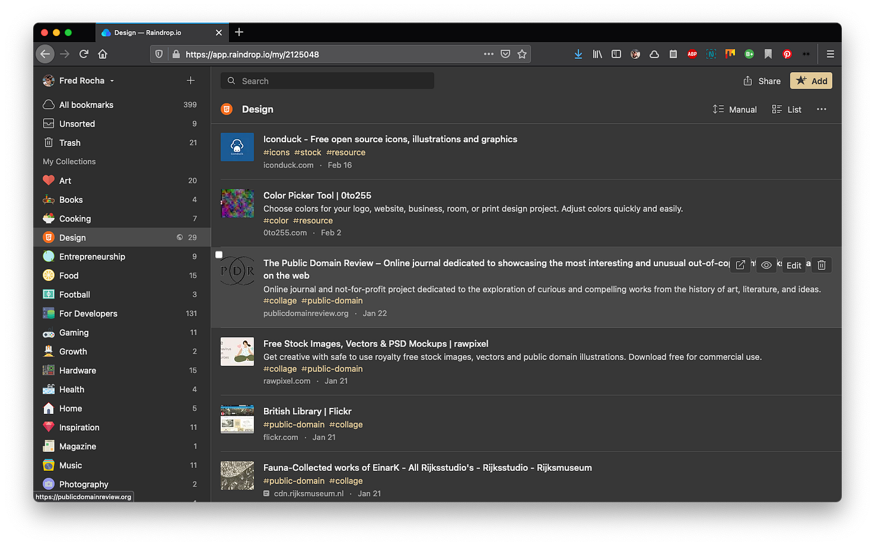Open All bookmarks

click(x=122, y=105)
